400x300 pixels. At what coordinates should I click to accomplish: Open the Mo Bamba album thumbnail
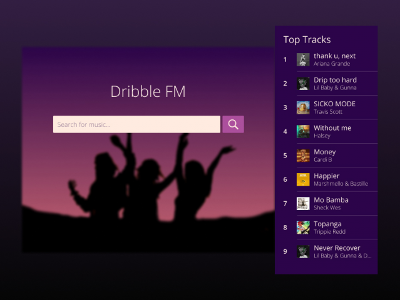coord(303,204)
